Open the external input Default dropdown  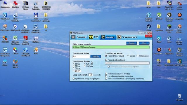click(127, 63)
